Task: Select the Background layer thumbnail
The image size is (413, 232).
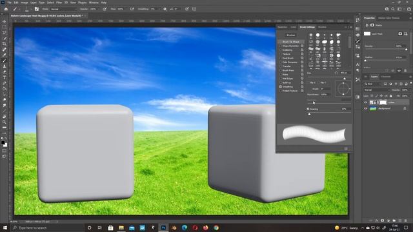Action: (373, 108)
